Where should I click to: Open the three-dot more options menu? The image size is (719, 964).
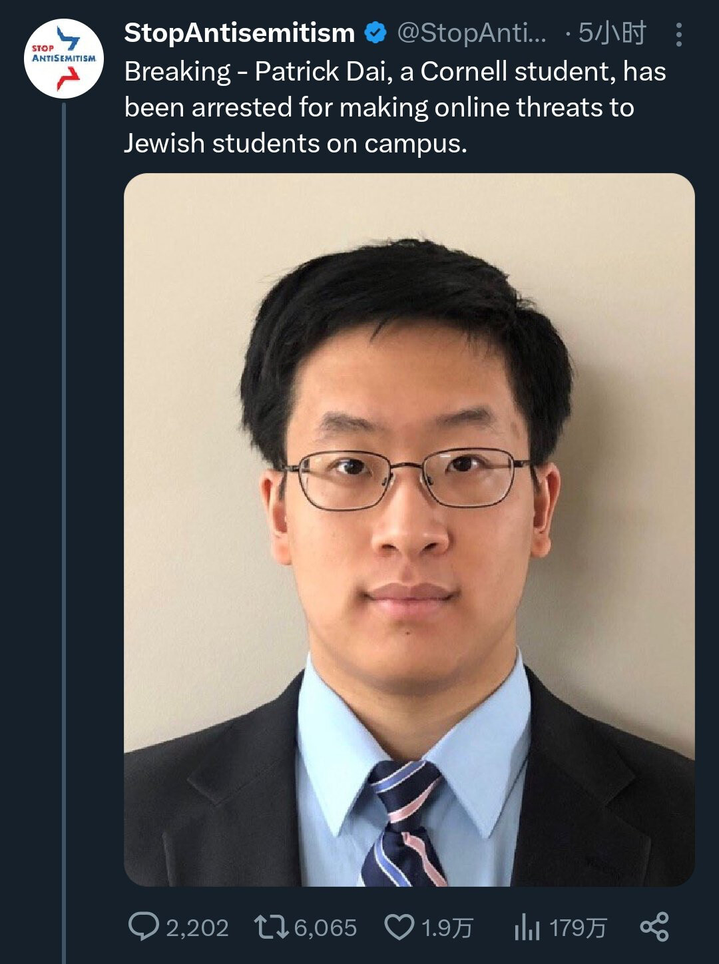coord(678,35)
